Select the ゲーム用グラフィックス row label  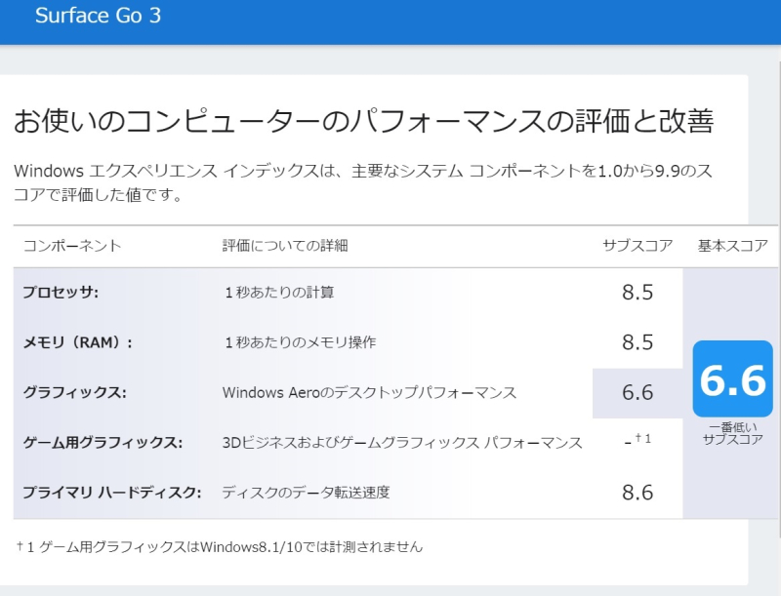(x=103, y=442)
